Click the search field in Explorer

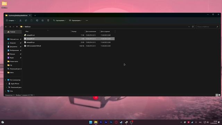208,27
